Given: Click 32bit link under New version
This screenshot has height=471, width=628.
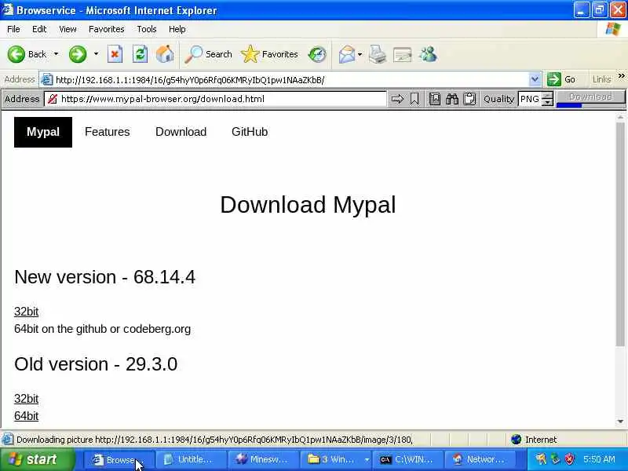Looking at the screenshot, I should [27, 312].
